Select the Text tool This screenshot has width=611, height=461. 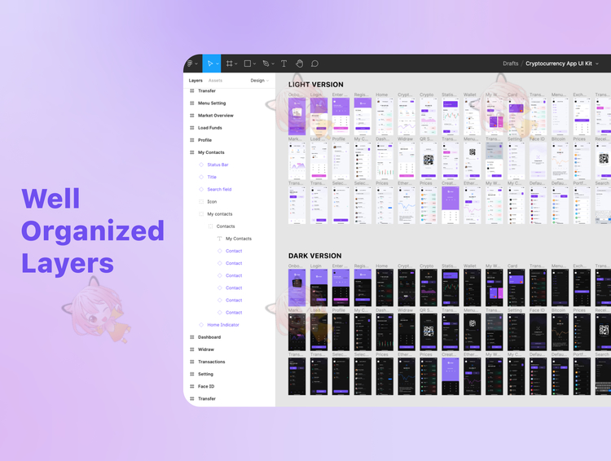(x=284, y=64)
